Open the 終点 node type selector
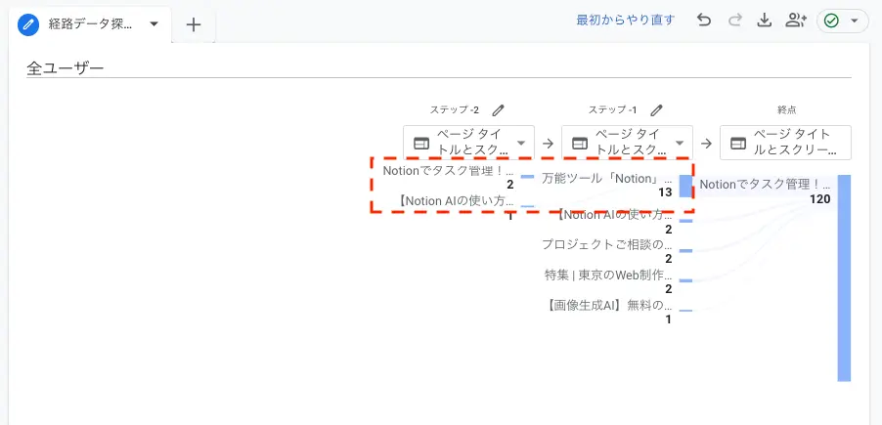This screenshot has height=425, width=882. (x=786, y=143)
